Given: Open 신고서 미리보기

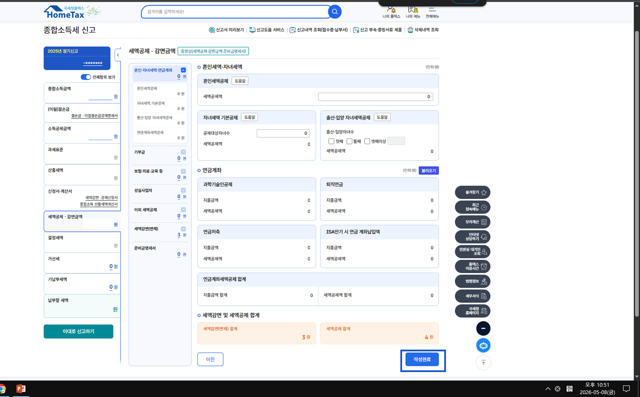Looking at the screenshot, I should [226, 30].
